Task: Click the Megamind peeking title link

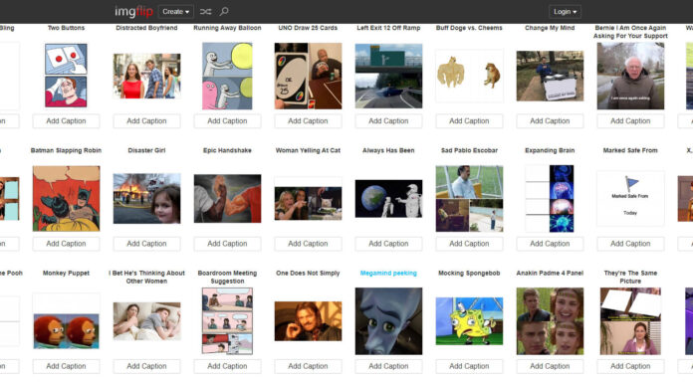Action: pos(388,274)
